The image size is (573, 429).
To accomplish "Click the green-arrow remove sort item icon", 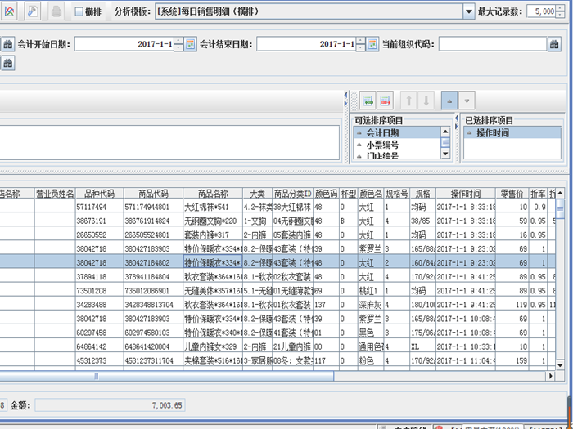I will (x=368, y=100).
